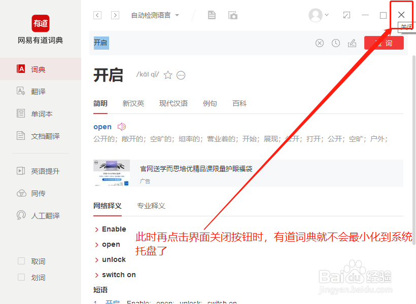The height and width of the screenshot is (304, 416).
Task: Click the 网易有道词典 app name text
Action: [x=40, y=41]
